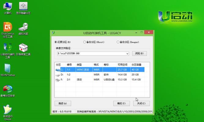The height and width of the screenshot is (122, 204).
Task: Click the 25.7 GB free space cell
Action: pos(122,70)
